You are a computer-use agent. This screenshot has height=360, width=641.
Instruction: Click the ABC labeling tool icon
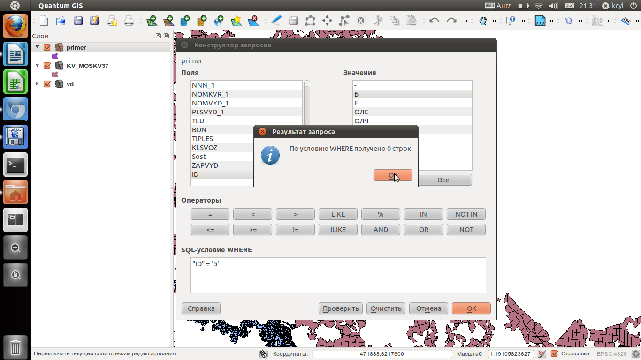point(626,21)
